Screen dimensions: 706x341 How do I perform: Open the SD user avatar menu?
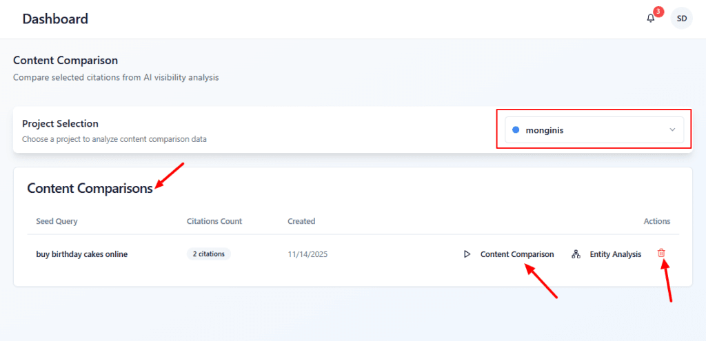tap(681, 19)
